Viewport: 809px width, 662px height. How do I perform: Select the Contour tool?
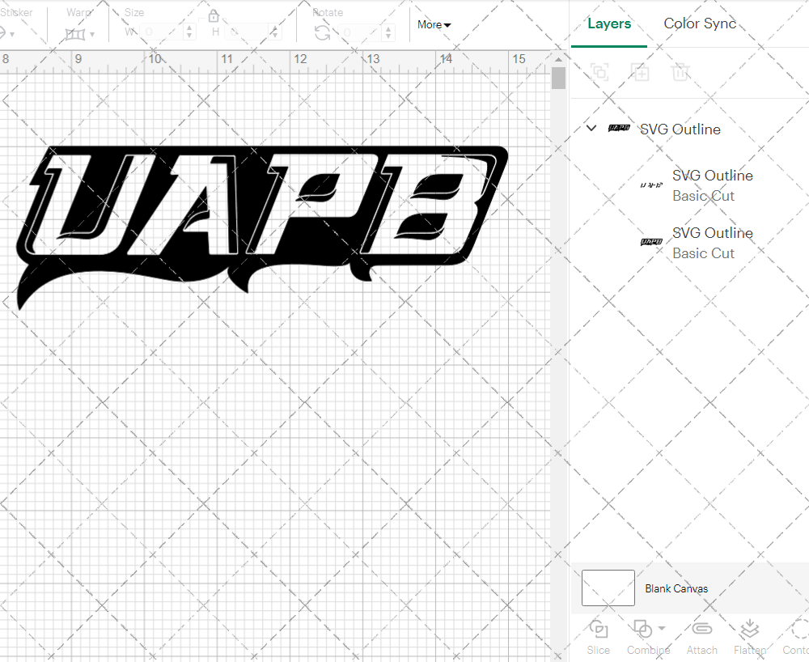(x=797, y=637)
